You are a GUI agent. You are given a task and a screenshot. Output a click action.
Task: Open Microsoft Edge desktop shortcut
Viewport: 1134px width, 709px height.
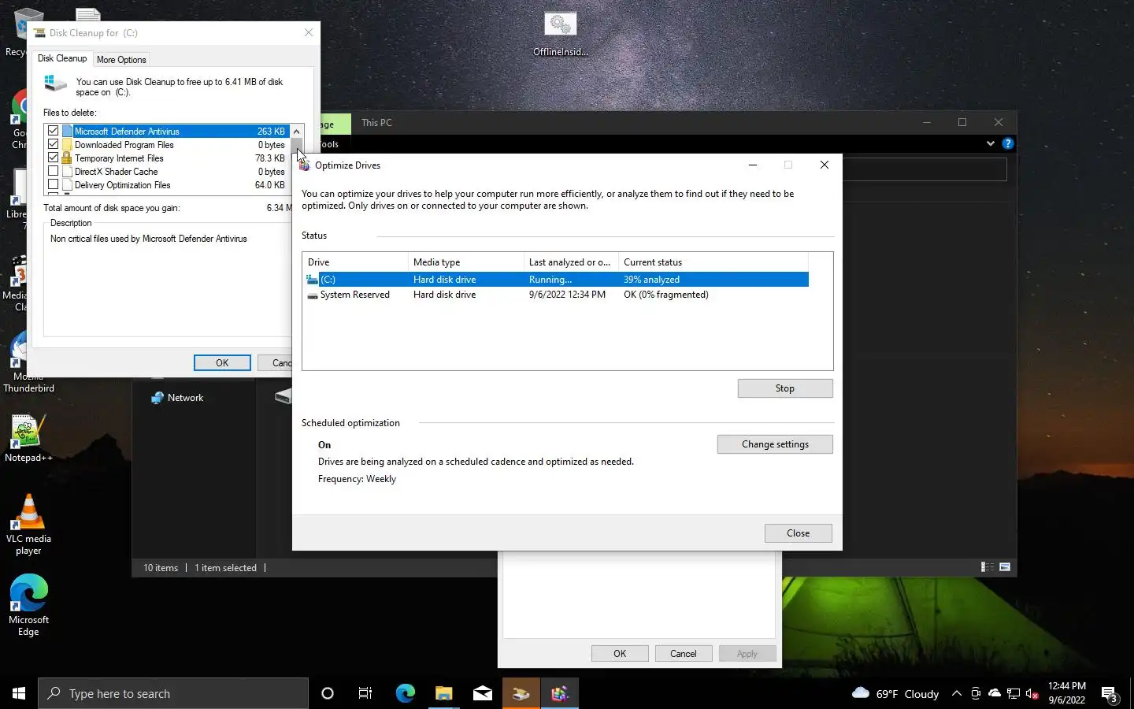[x=28, y=605]
